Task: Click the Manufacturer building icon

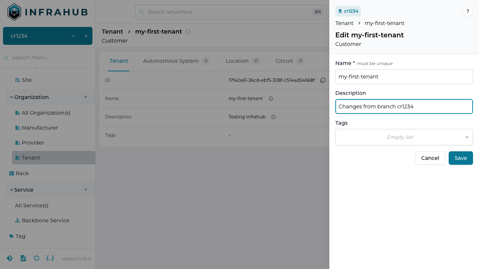Action: click(x=17, y=128)
